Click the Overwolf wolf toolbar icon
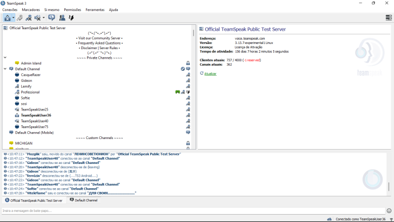Viewport: 394px width, 222px height. (x=71, y=17)
